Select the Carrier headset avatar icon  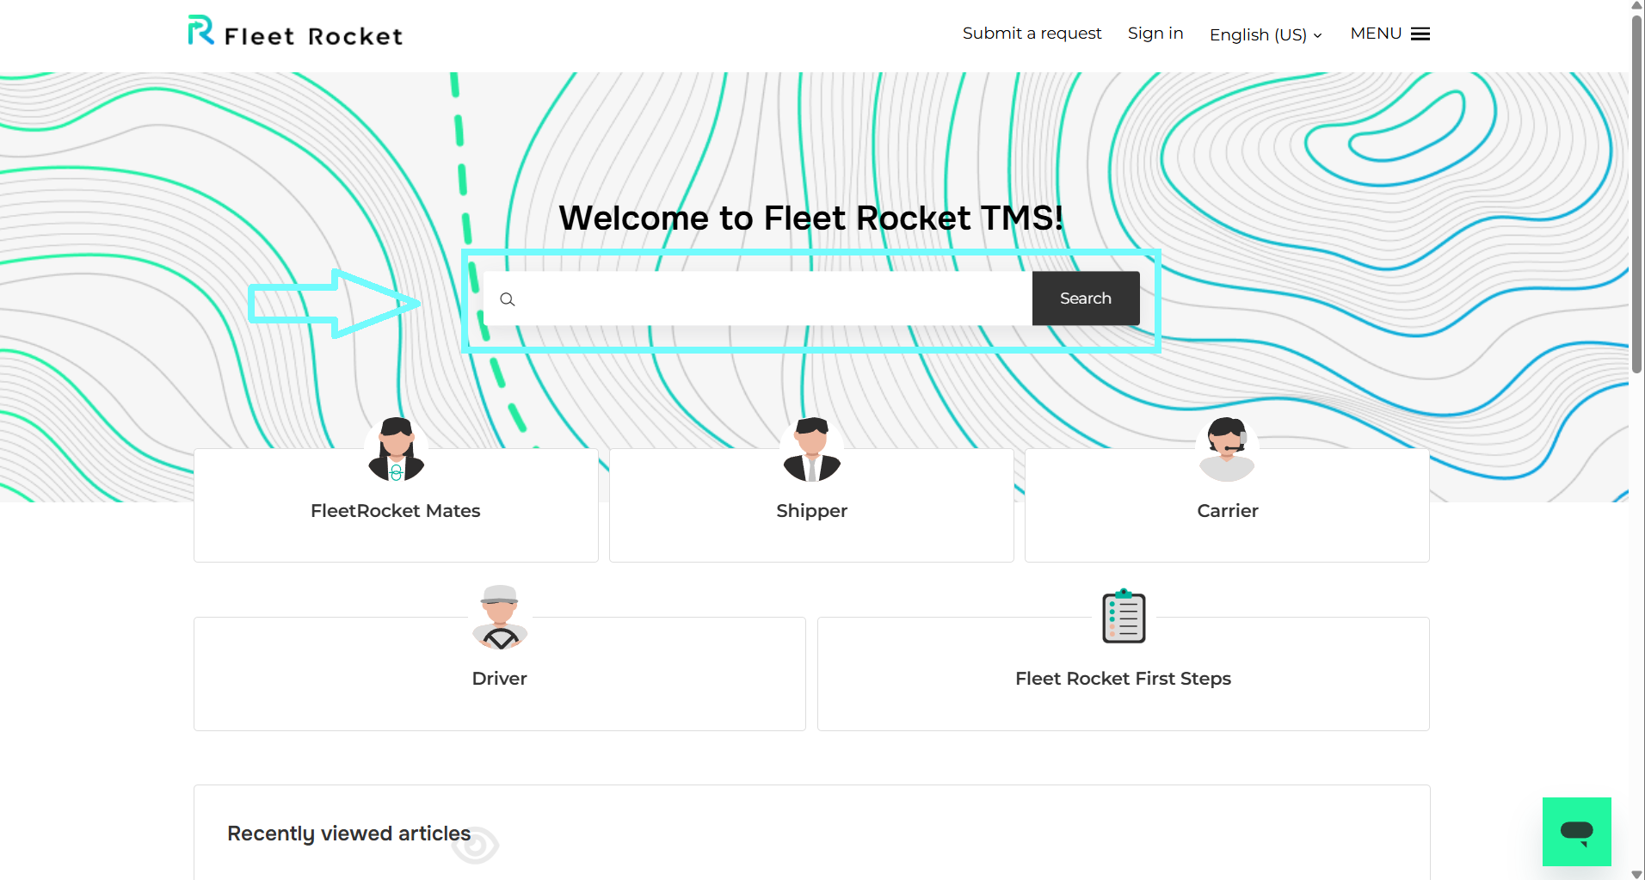click(1227, 446)
